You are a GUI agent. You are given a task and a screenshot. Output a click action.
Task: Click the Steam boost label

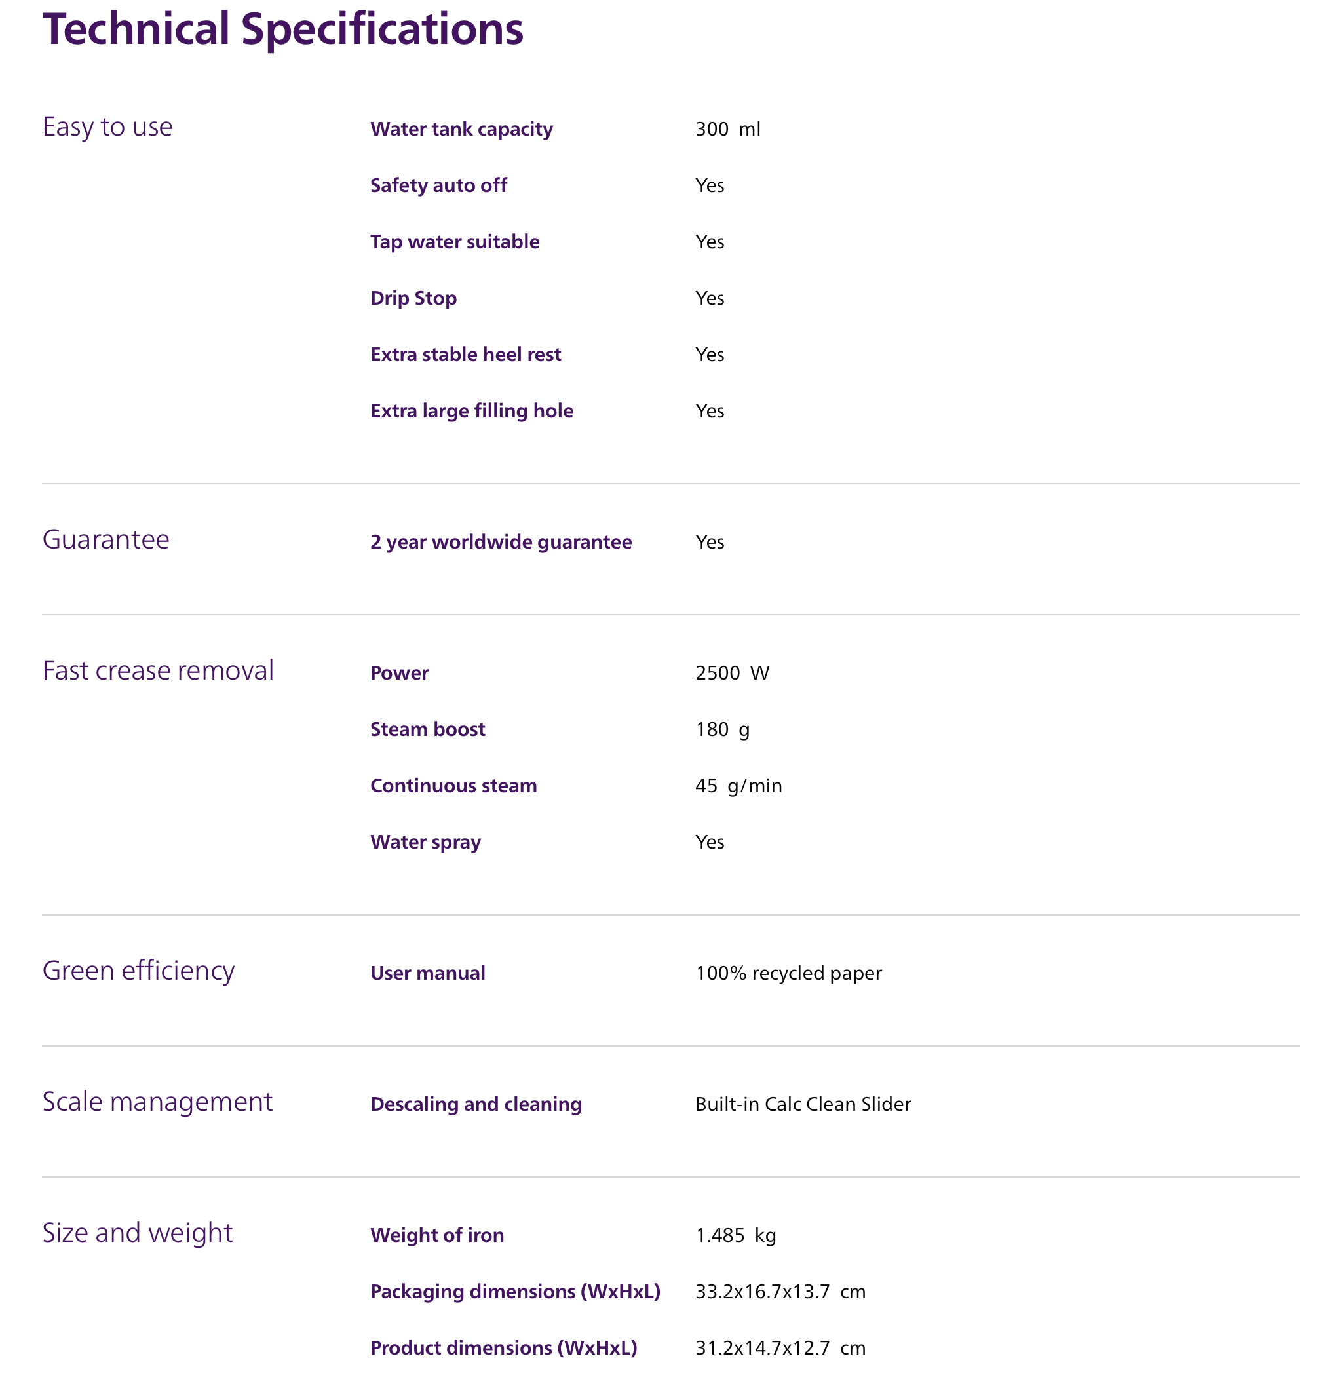click(428, 729)
